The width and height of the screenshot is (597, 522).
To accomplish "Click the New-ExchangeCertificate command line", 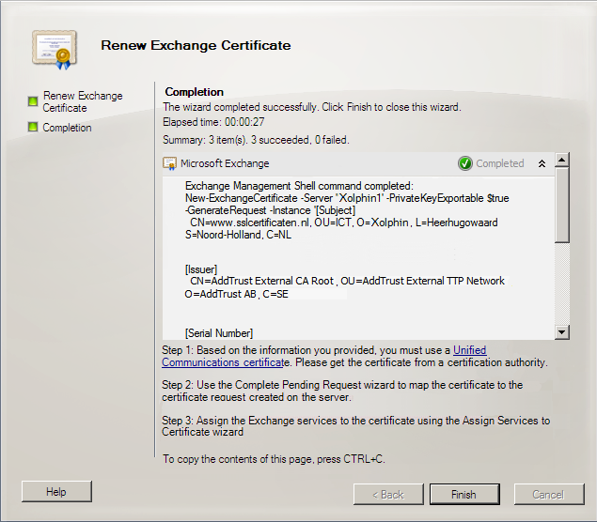I will point(347,198).
